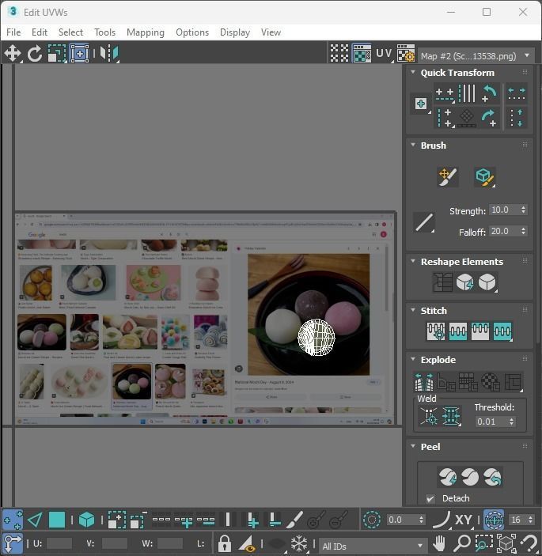Click Flatten by Polygon Angle icon
Image resolution: width=542 pixels, height=556 pixels.
(x=446, y=381)
